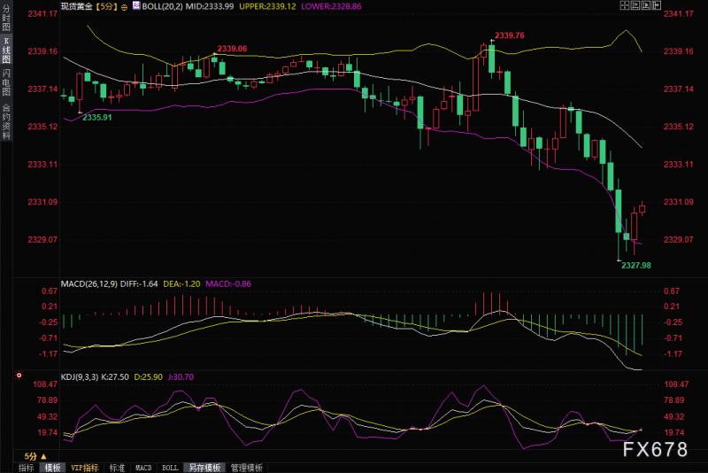Click the grid layout icon at top right
Image resolution: width=708 pixels, height=473 pixels.
point(625,5)
